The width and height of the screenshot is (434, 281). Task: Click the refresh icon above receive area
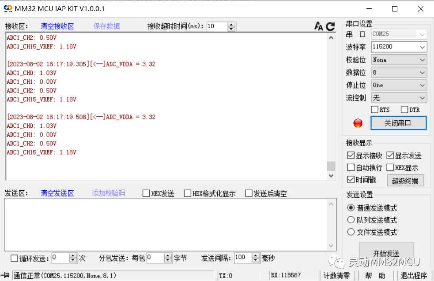click(330, 26)
